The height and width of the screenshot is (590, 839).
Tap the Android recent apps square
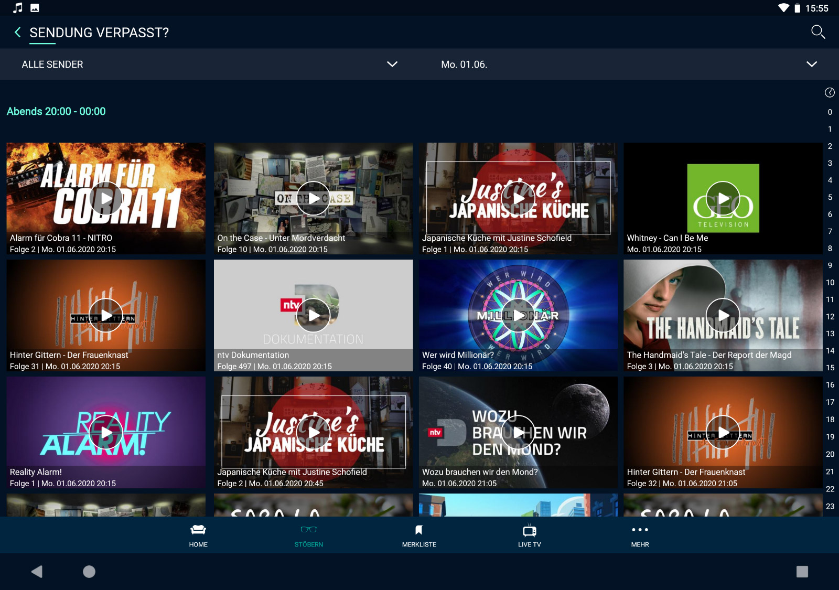pos(802,572)
